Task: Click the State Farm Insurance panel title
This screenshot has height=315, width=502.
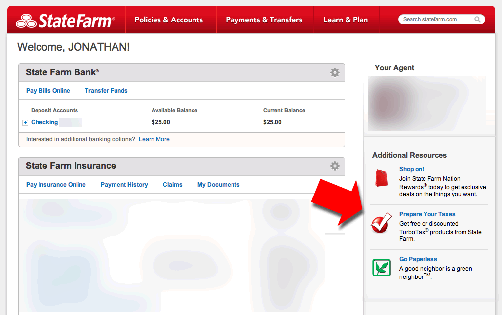Action: 71,166
